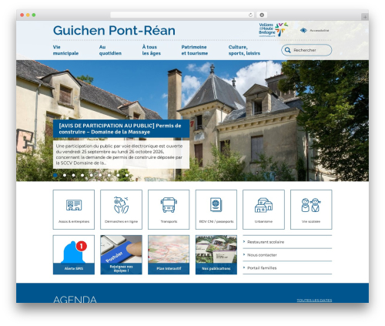Click the Accessibilité eye icon
Viewport: 385px width, 326px height.
click(303, 30)
